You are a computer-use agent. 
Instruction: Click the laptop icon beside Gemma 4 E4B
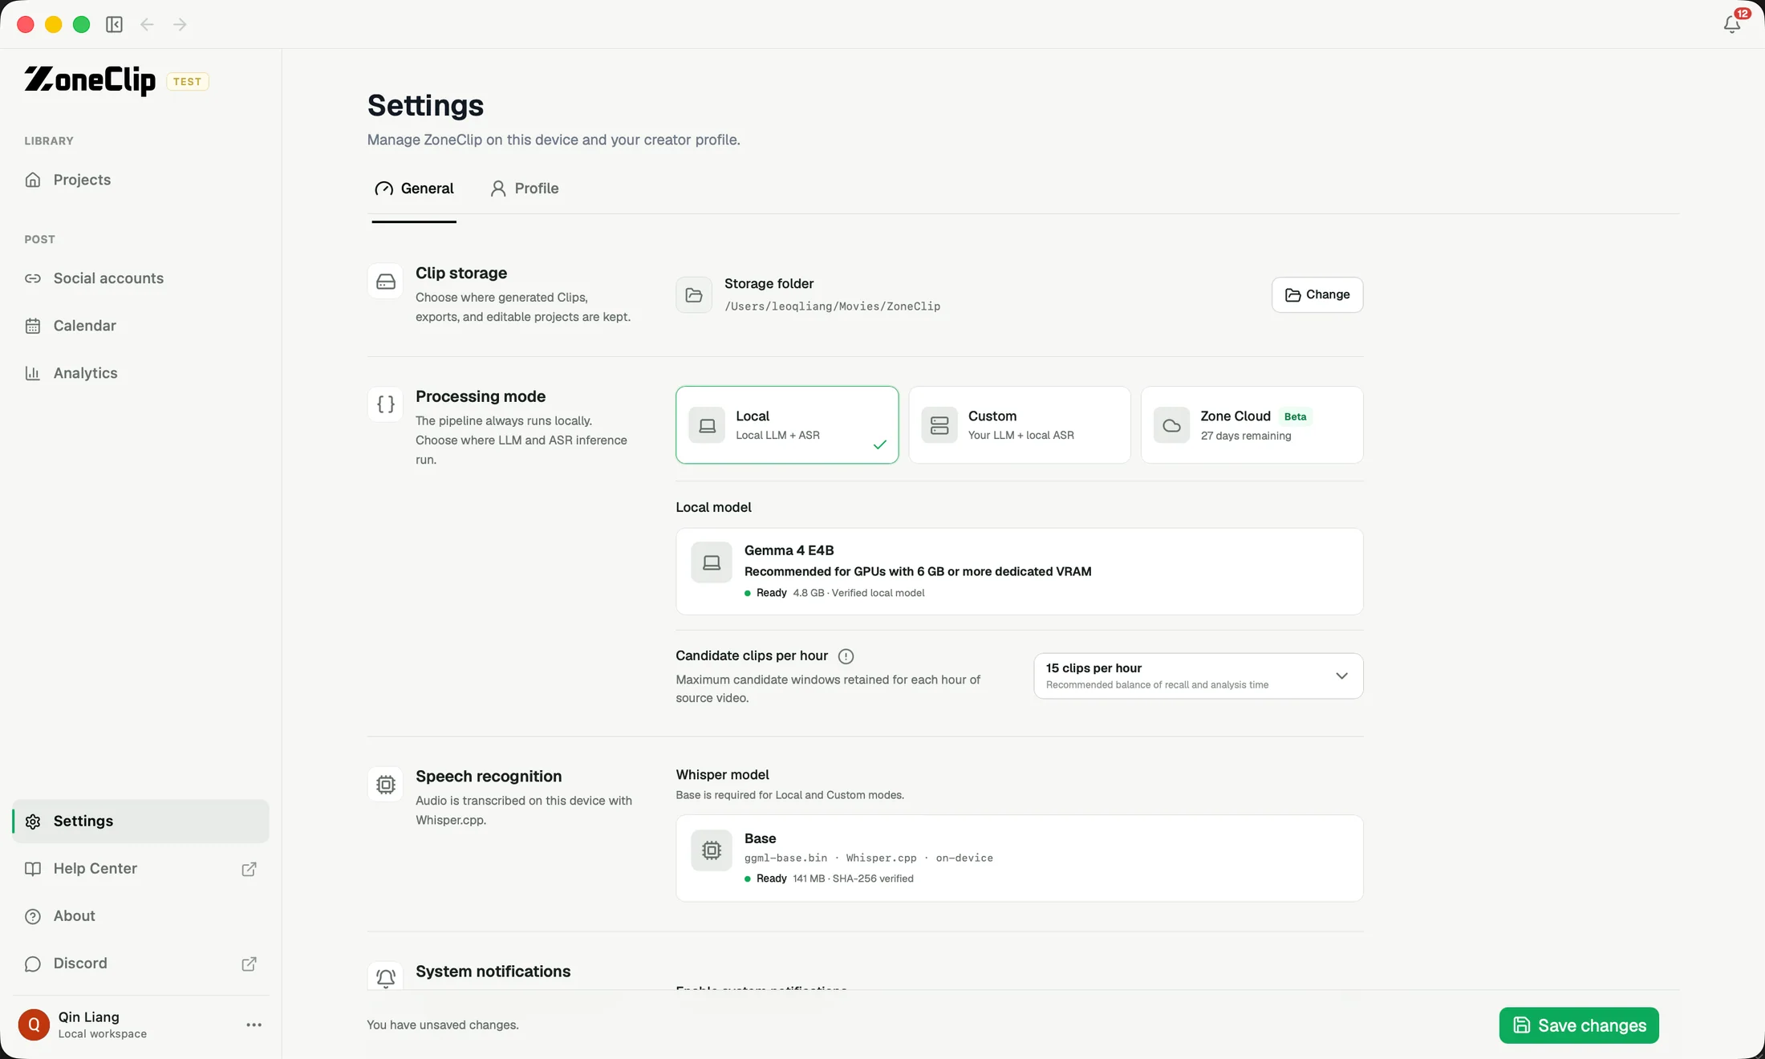(x=712, y=562)
